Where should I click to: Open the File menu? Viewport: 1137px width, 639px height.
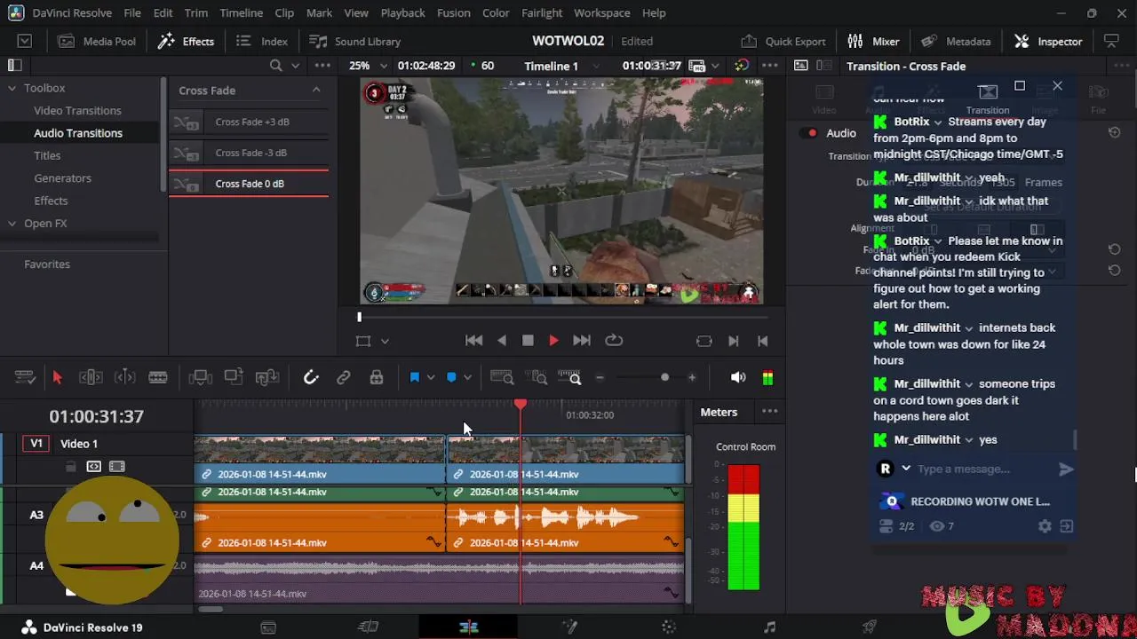[132, 13]
